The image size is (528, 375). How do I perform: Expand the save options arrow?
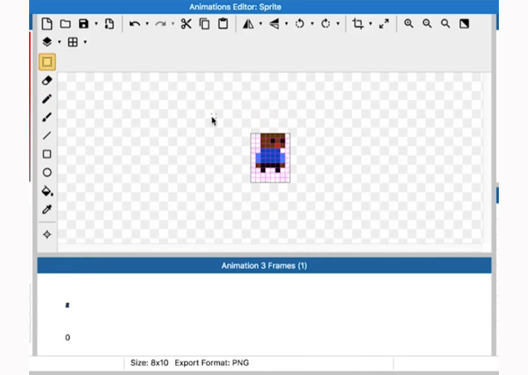[96, 24]
